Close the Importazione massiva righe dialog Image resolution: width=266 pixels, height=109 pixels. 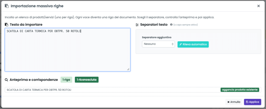[x=258, y=6]
